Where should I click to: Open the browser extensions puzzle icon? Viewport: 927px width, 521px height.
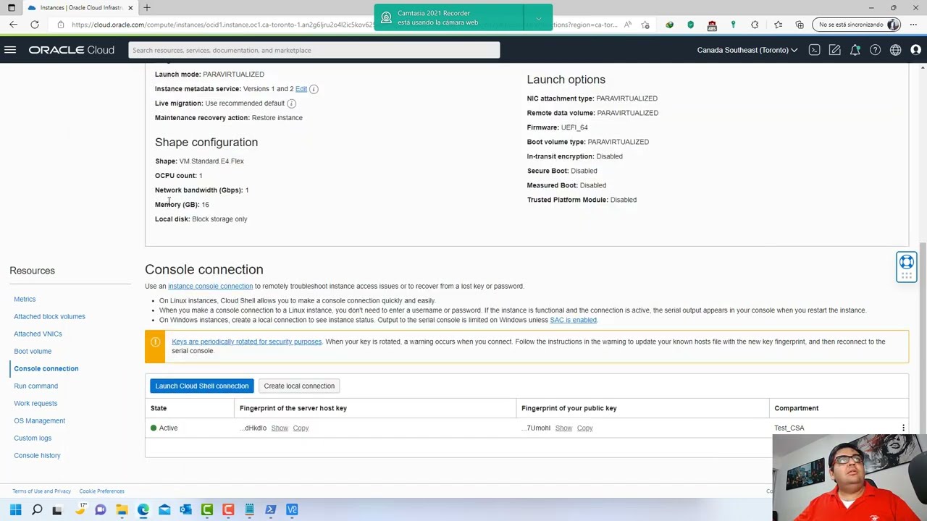(755, 25)
